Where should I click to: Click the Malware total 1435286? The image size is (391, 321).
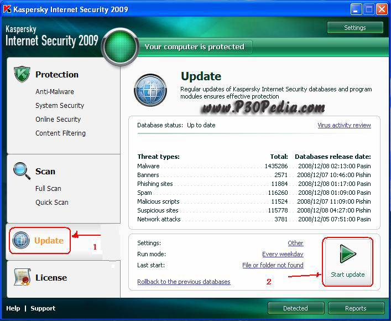(276, 166)
